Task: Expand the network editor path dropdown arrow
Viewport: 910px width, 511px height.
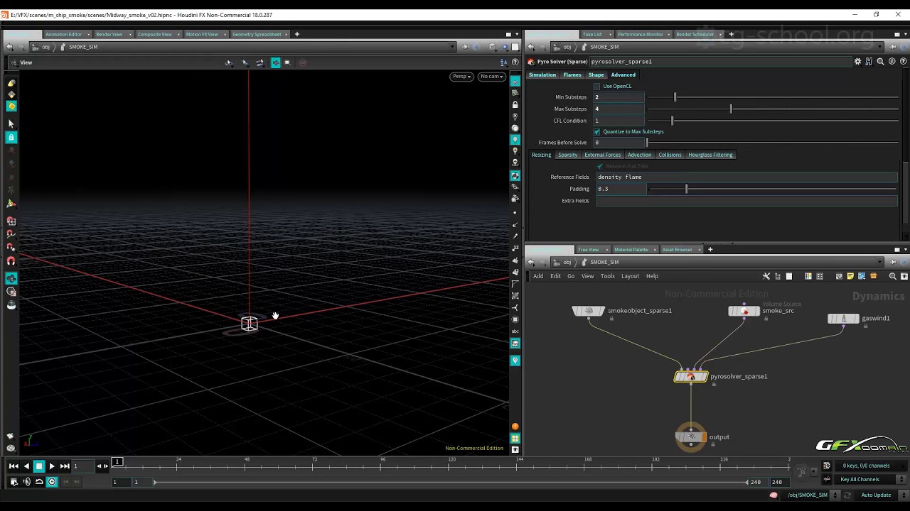Action: (x=880, y=262)
